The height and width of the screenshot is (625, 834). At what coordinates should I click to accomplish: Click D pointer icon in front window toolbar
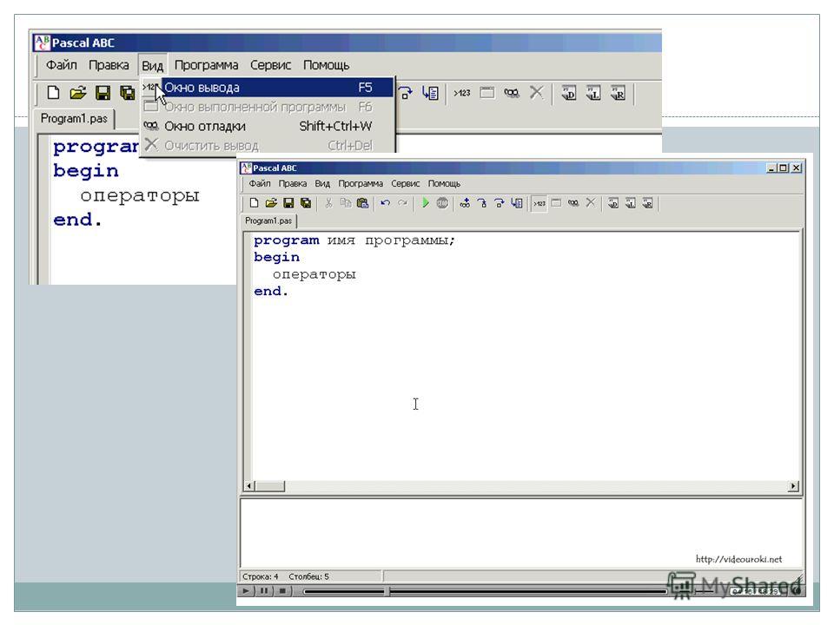[x=613, y=203]
